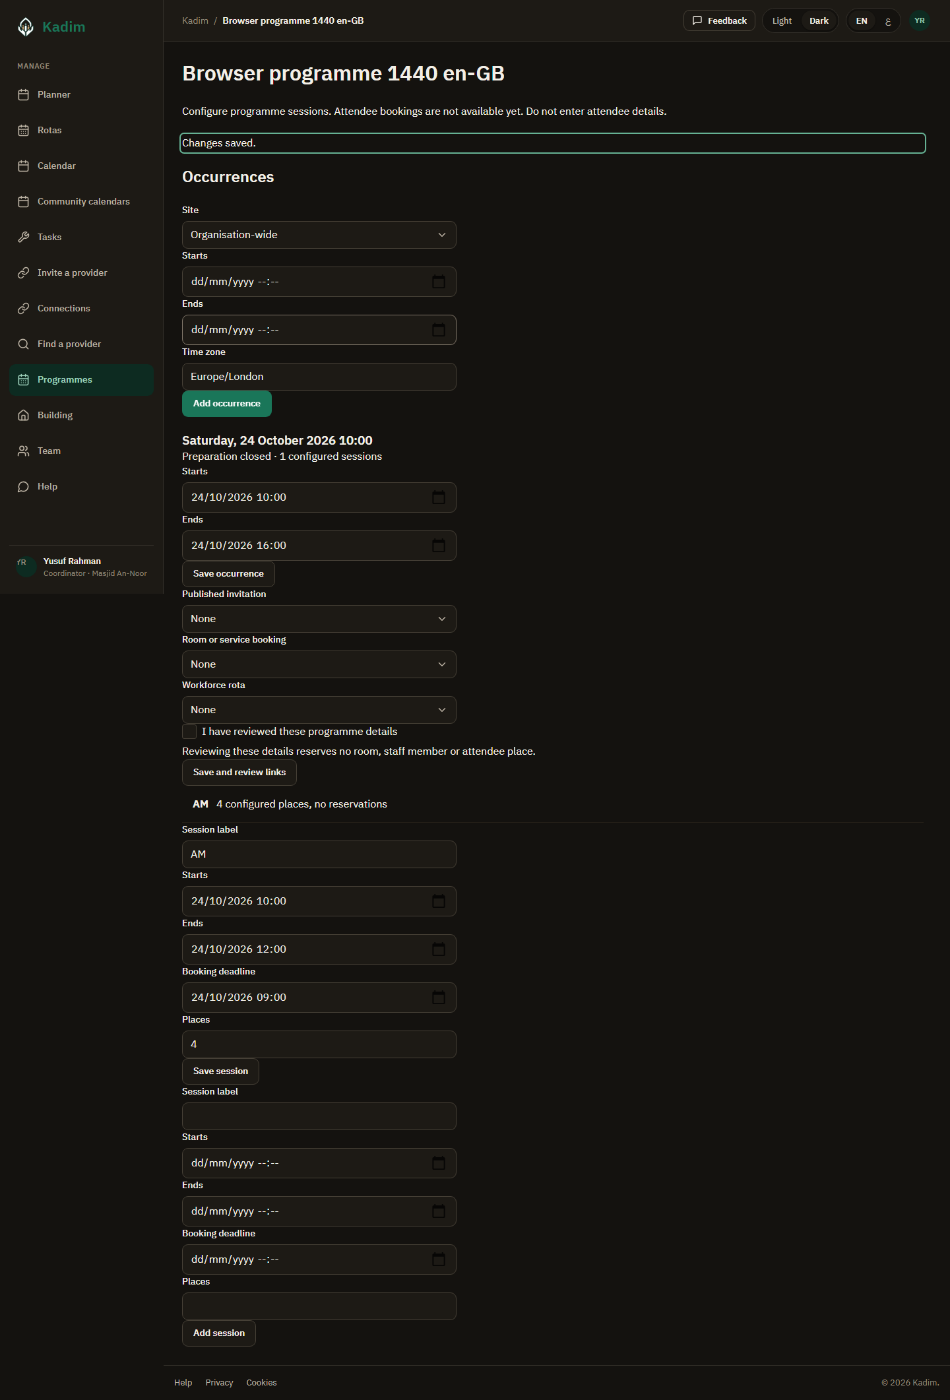Click the Building home icon
The image size is (950, 1400).
tap(24, 415)
